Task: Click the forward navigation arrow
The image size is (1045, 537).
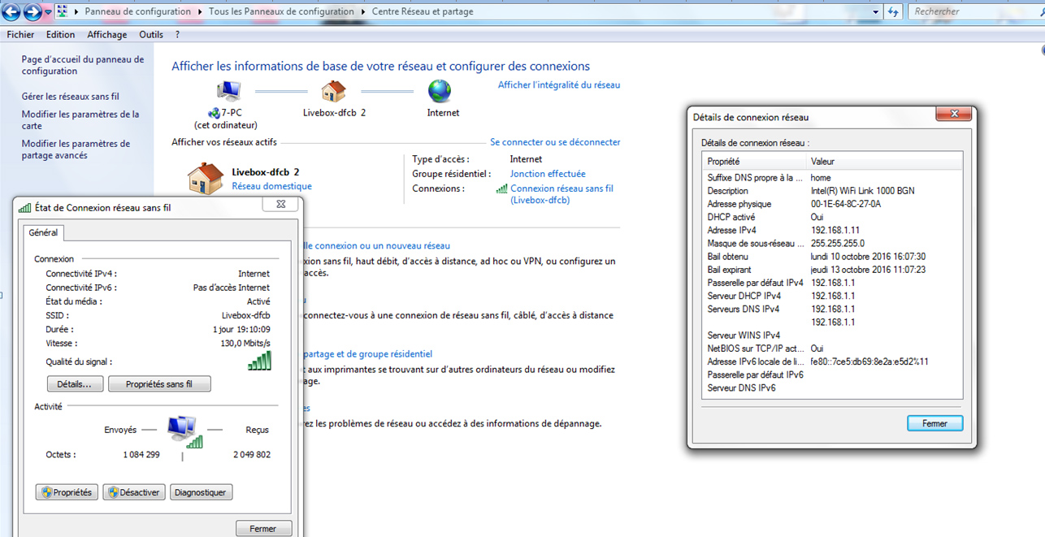Action: (x=32, y=12)
